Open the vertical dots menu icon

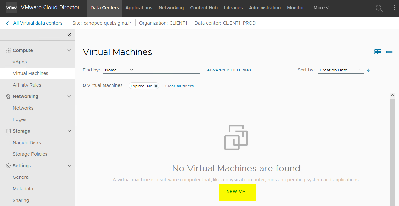395,8
